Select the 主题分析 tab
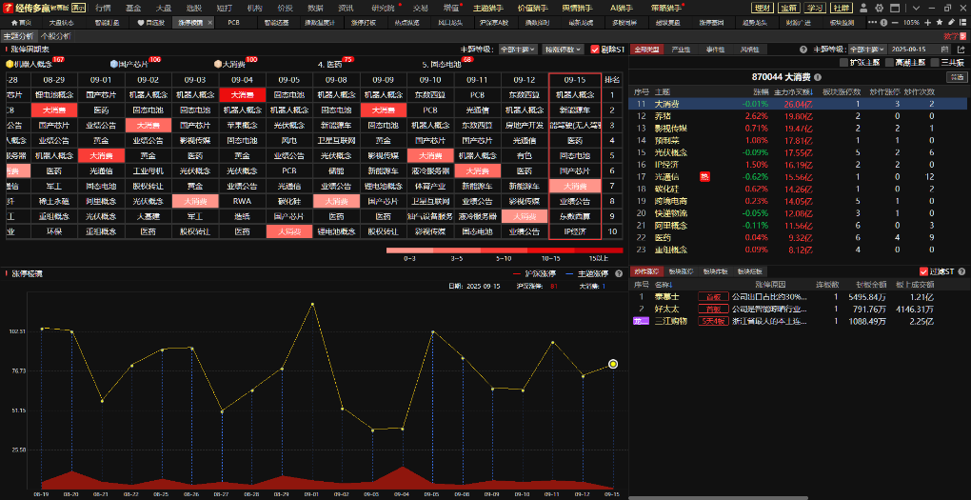 [x=19, y=36]
